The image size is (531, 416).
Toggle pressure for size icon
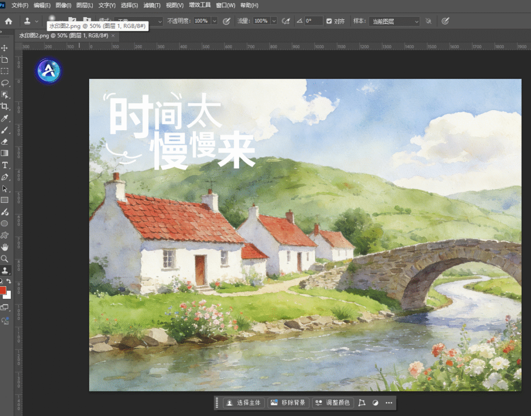[x=445, y=21]
